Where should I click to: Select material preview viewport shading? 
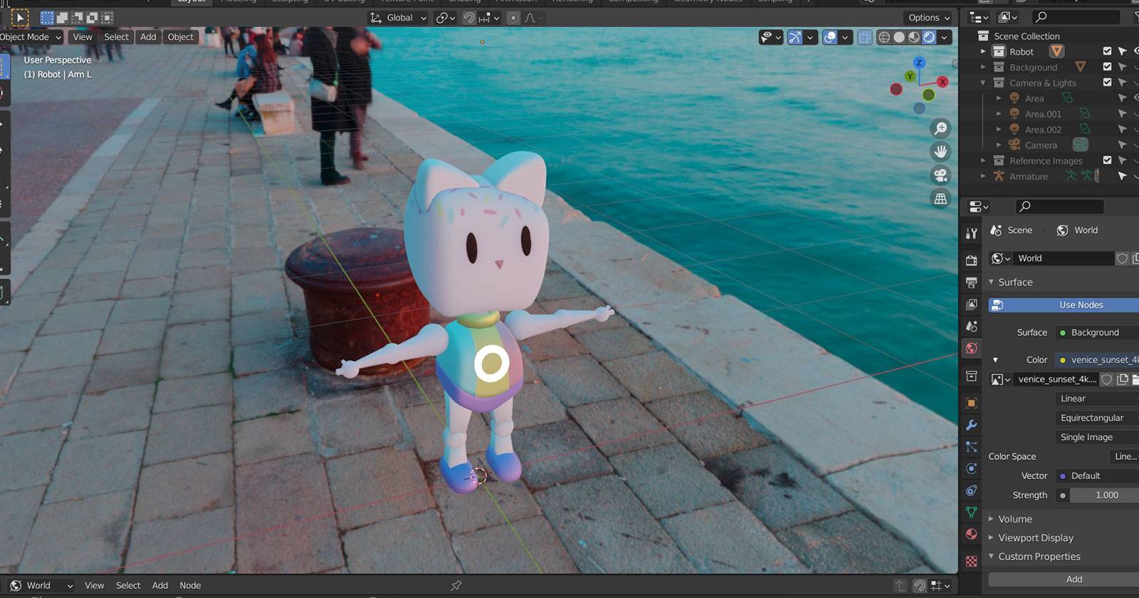[914, 37]
